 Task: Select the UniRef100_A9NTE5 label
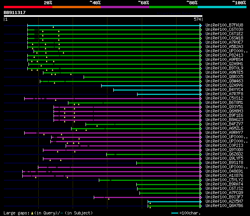224,73
